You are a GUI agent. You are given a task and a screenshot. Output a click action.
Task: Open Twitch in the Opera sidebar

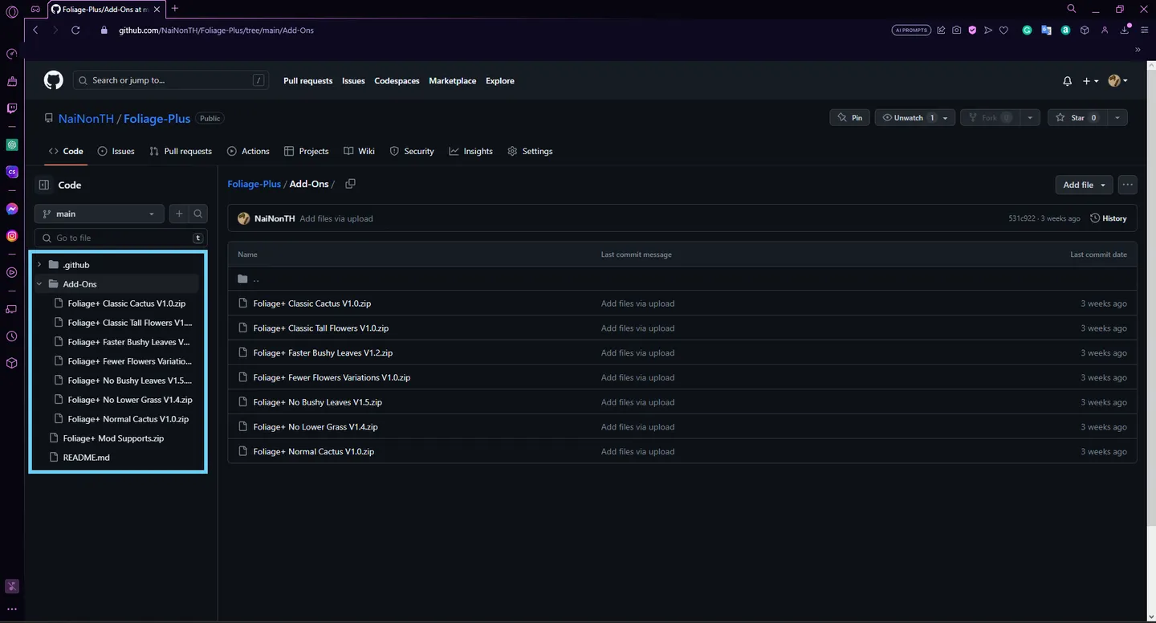pos(12,108)
